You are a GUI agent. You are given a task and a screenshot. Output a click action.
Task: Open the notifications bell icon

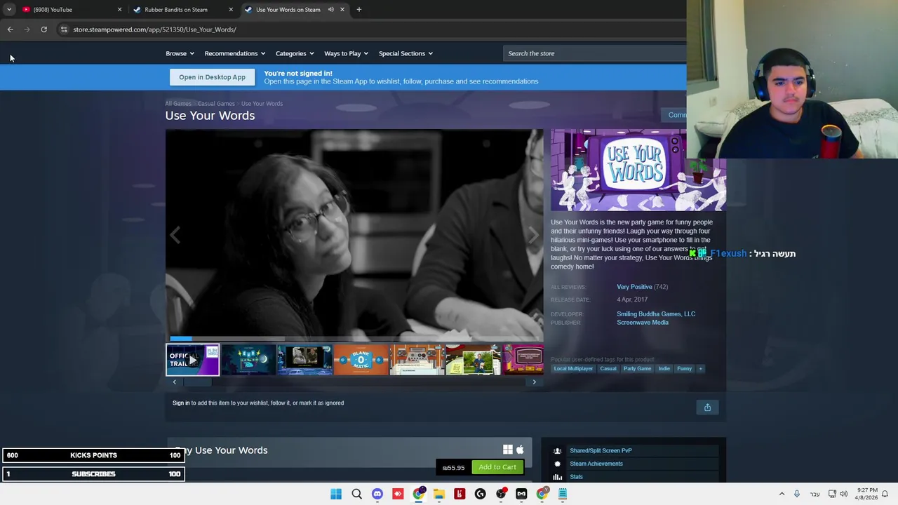(x=885, y=494)
